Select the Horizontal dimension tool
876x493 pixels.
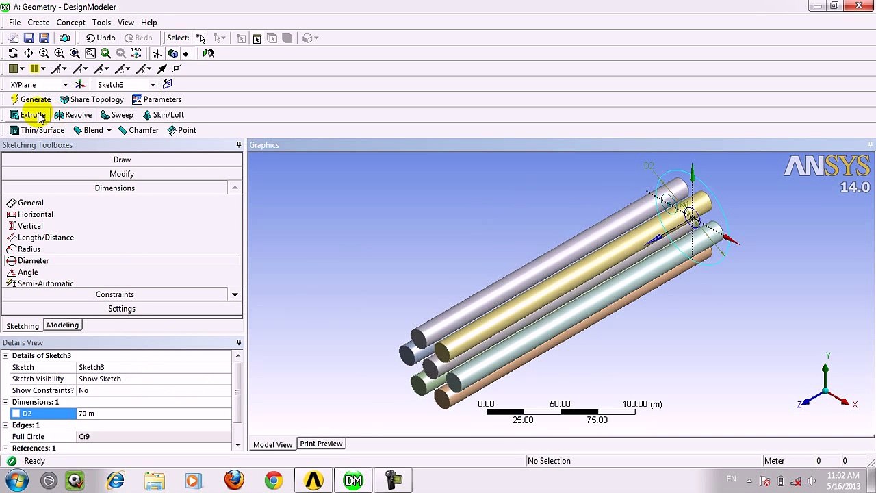click(29, 214)
